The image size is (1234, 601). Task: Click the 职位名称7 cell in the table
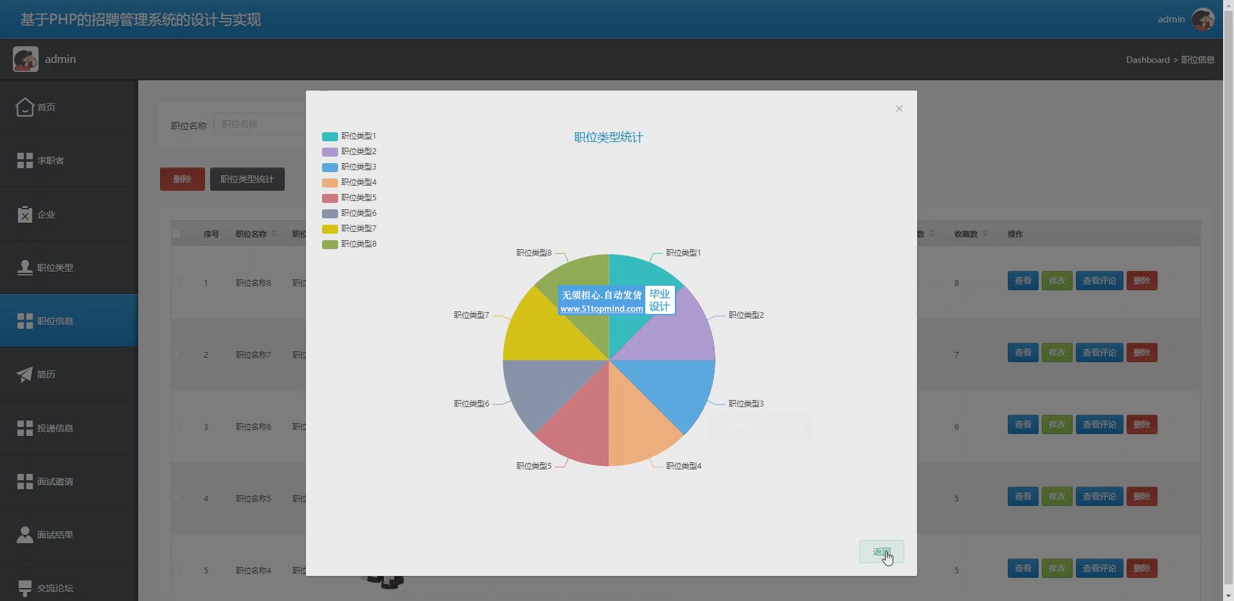tap(253, 354)
